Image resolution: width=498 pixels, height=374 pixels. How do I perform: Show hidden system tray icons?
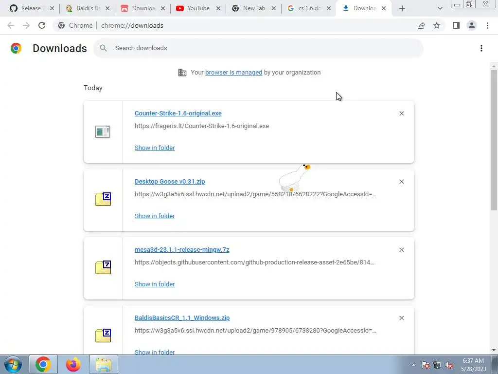click(413, 365)
